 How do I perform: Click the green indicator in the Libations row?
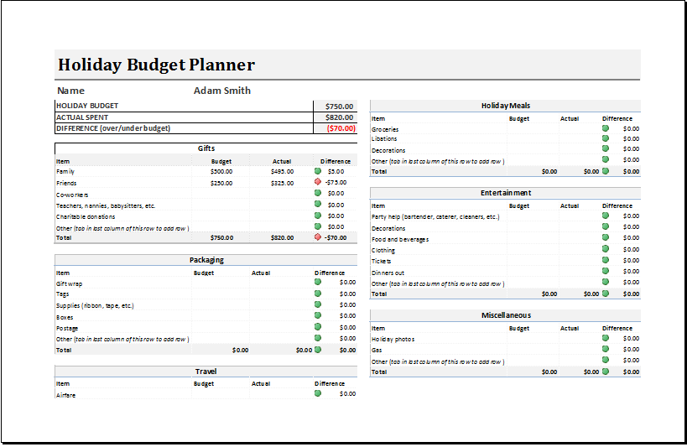606,138
